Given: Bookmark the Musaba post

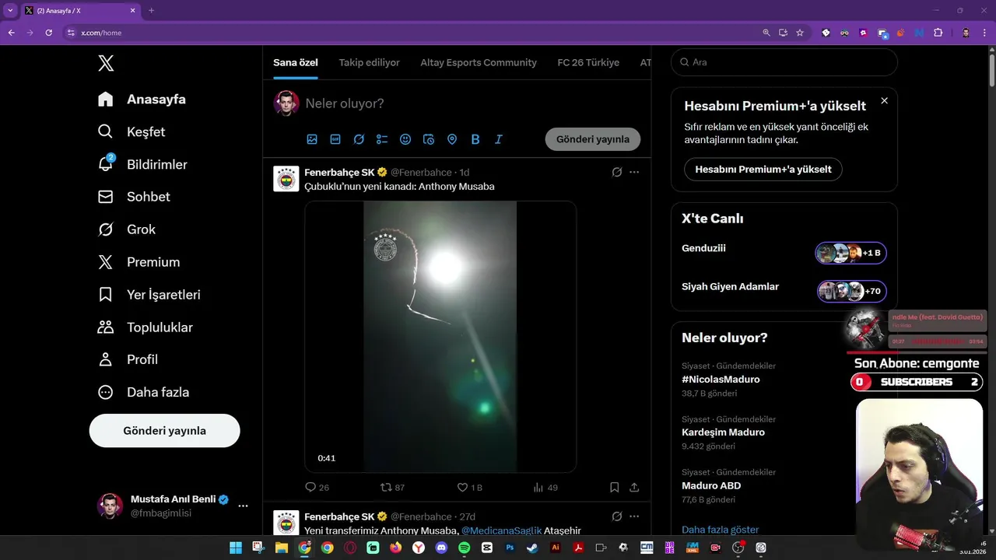Looking at the screenshot, I should [x=614, y=488].
